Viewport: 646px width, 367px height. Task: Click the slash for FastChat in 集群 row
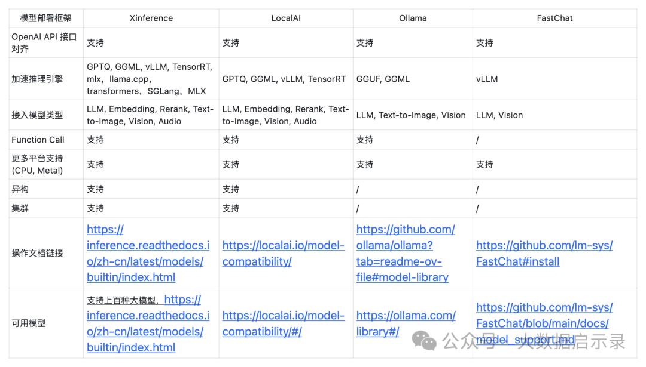(477, 209)
